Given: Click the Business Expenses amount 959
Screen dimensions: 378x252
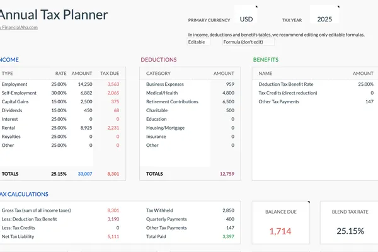Looking at the screenshot, I should coord(229,84).
